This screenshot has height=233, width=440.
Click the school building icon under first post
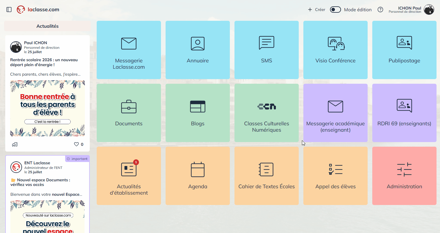(x=15, y=144)
